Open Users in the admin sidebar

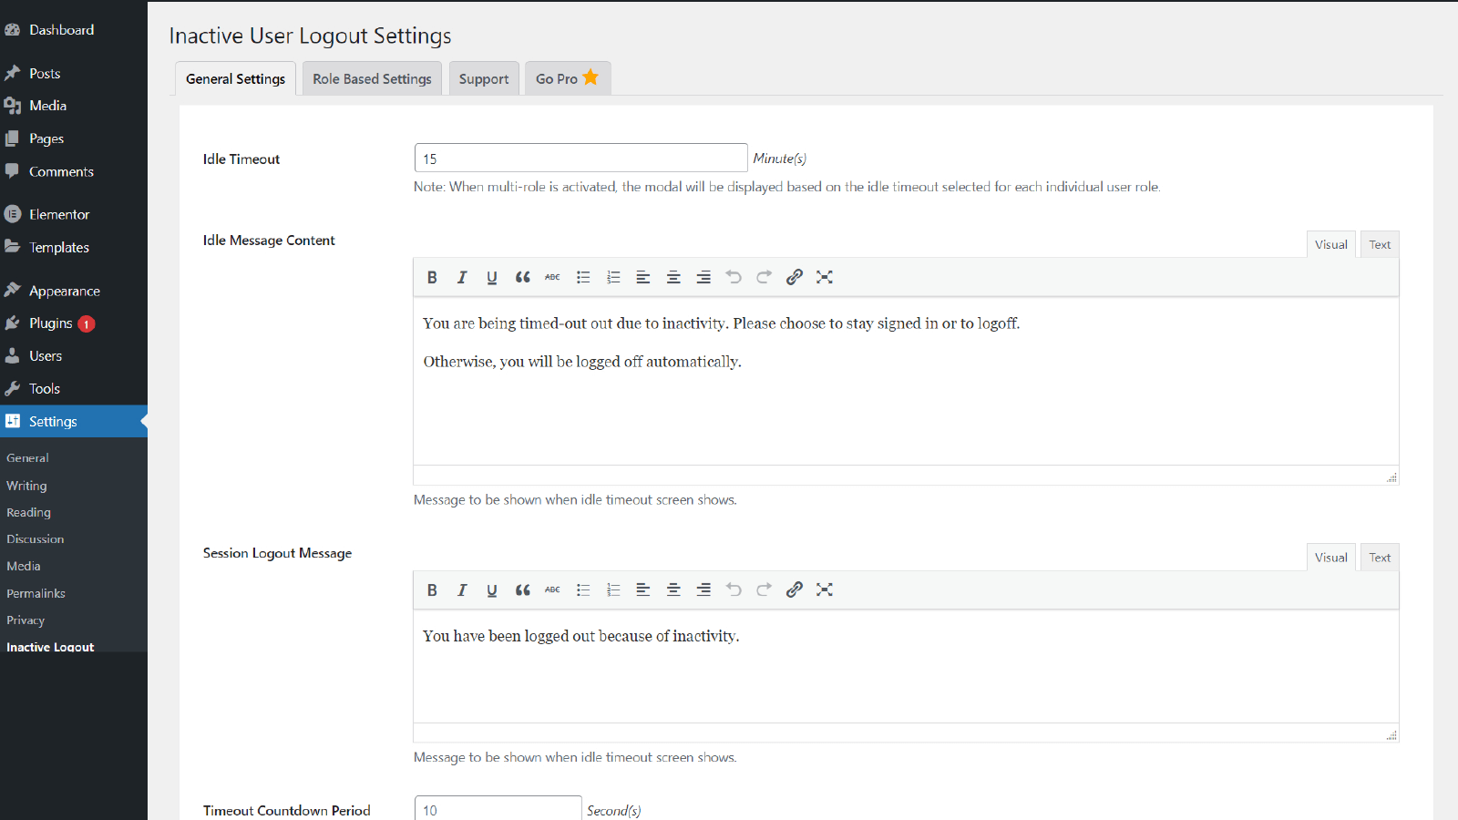(74, 356)
